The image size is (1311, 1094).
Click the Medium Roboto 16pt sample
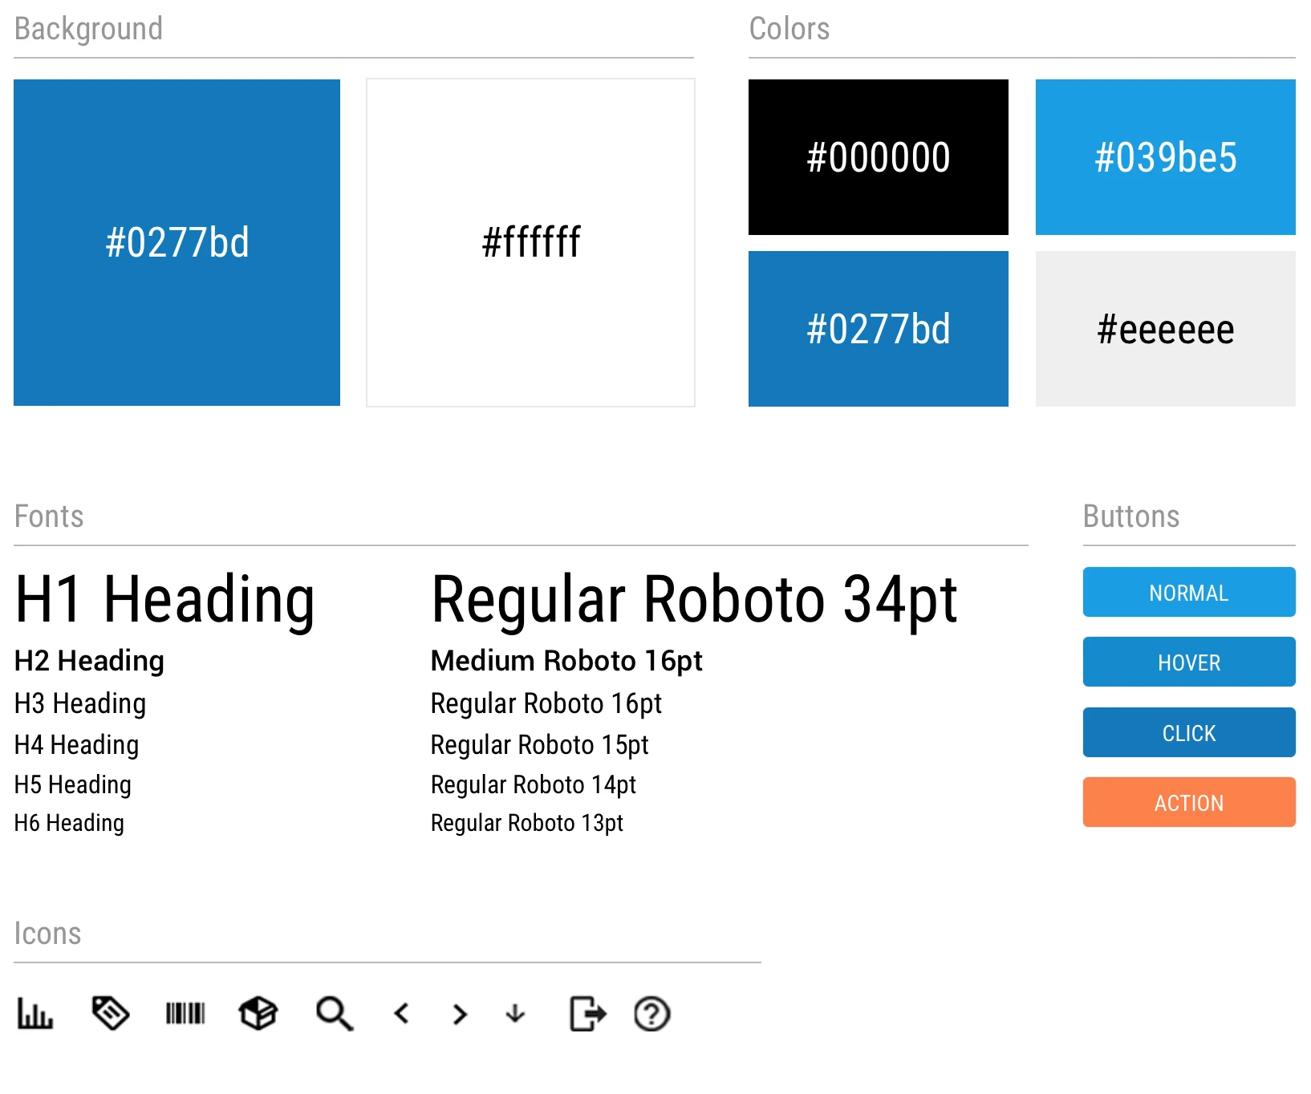pos(566,661)
